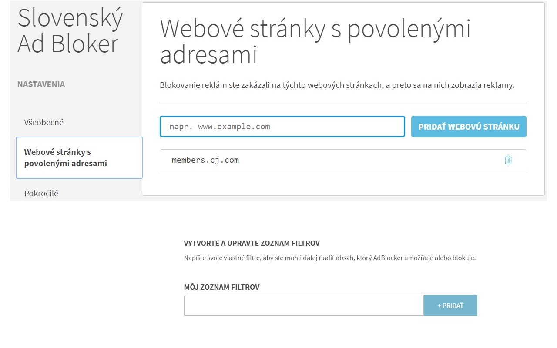
Task: Click the PRIDAŤ WEBOVÚ STRÁNKU button
Action: (469, 126)
